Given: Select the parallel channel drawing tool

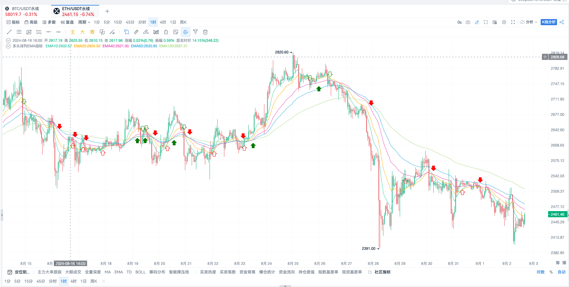Looking at the screenshot, I should [x=19, y=32].
